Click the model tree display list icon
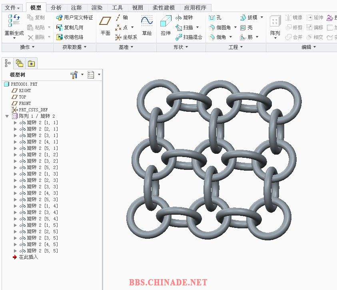337x290 pixels. pyautogui.click(x=91, y=75)
